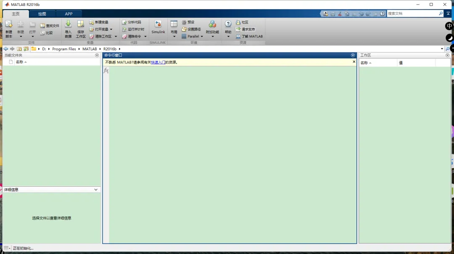Switch to the 绘图 (Plots) tab
454x254 pixels.
click(42, 14)
